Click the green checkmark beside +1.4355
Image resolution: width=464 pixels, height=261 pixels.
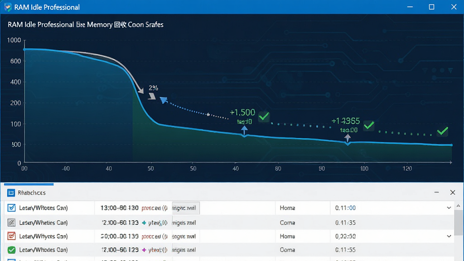pyautogui.click(x=369, y=126)
